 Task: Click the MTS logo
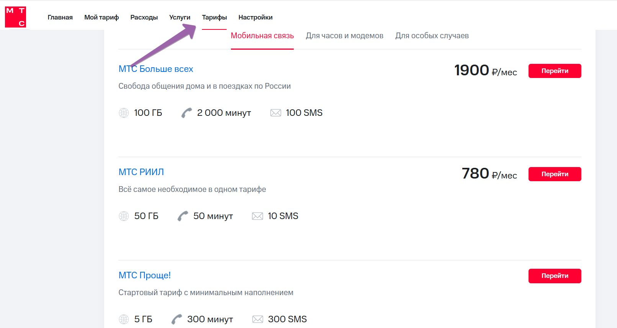coord(15,17)
